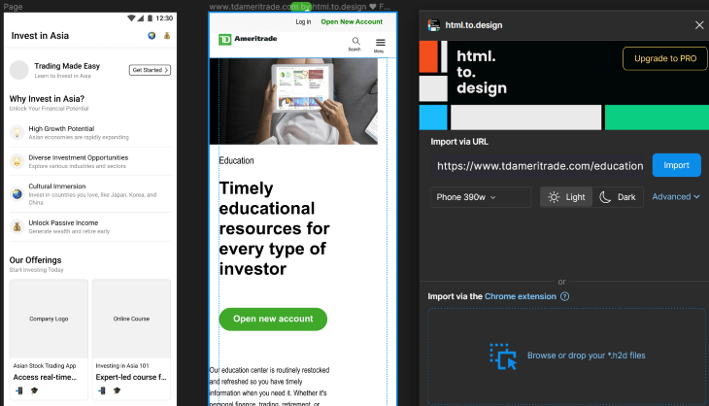Expand the Advanced options
The height and width of the screenshot is (406, 709).
(676, 196)
